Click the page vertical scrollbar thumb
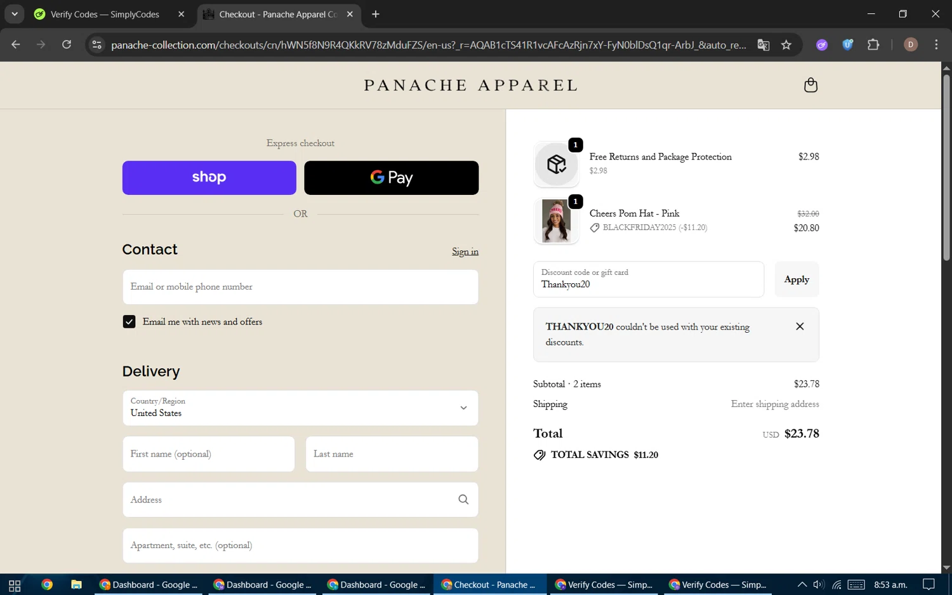 [x=946, y=167]
